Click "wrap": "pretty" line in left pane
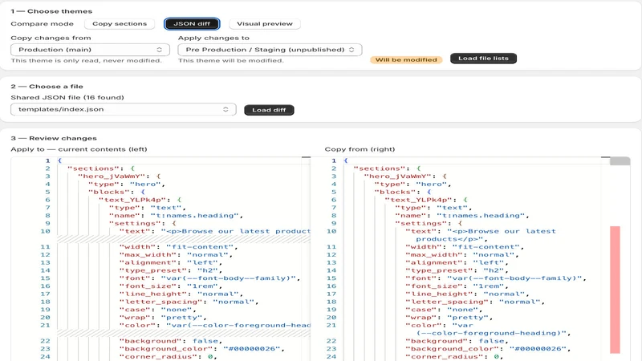Viewport: 642px width, 361px height. coord(163,318)
